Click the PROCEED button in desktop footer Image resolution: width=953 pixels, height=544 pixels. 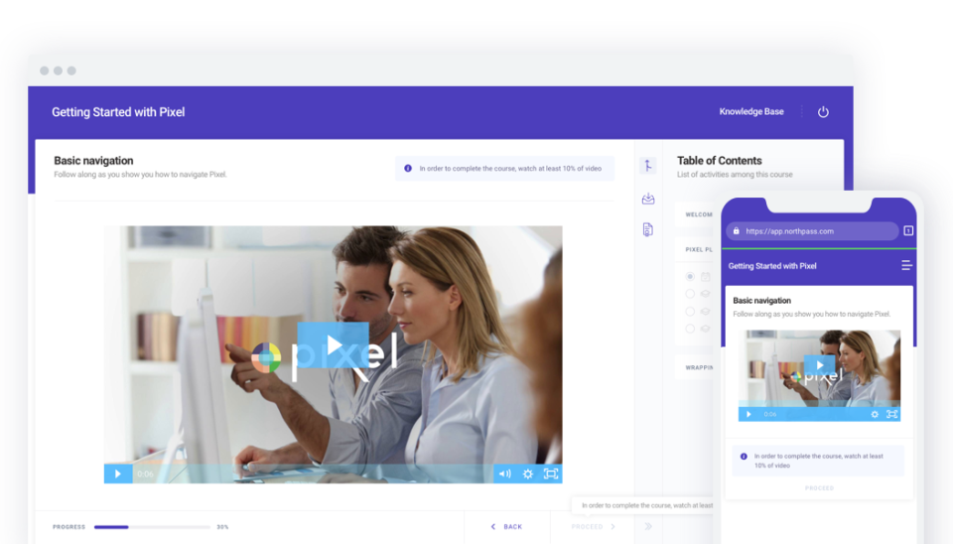594,527
